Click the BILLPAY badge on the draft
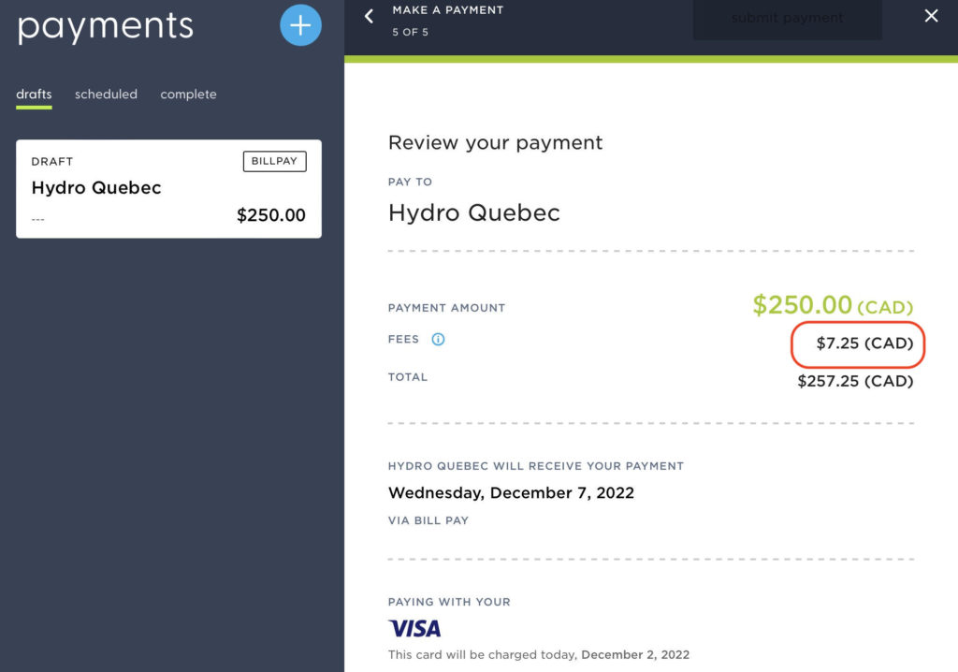958x672 pixels. [274, 161]
